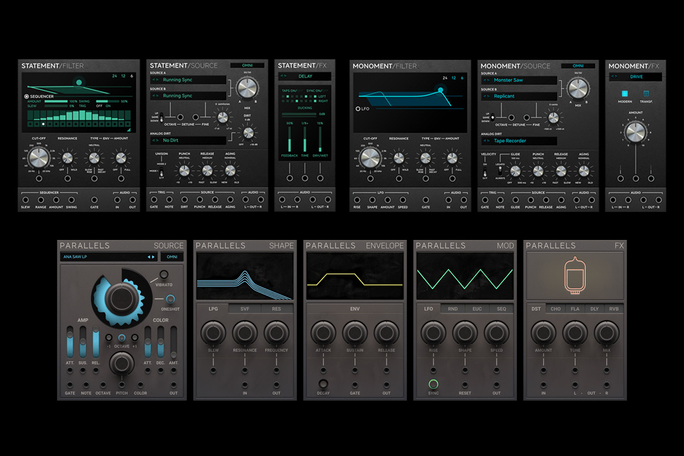Viewport: 684px width, 456px height.
Task: Open the Monster Saw source selector
Action: [x=518, y=80]
